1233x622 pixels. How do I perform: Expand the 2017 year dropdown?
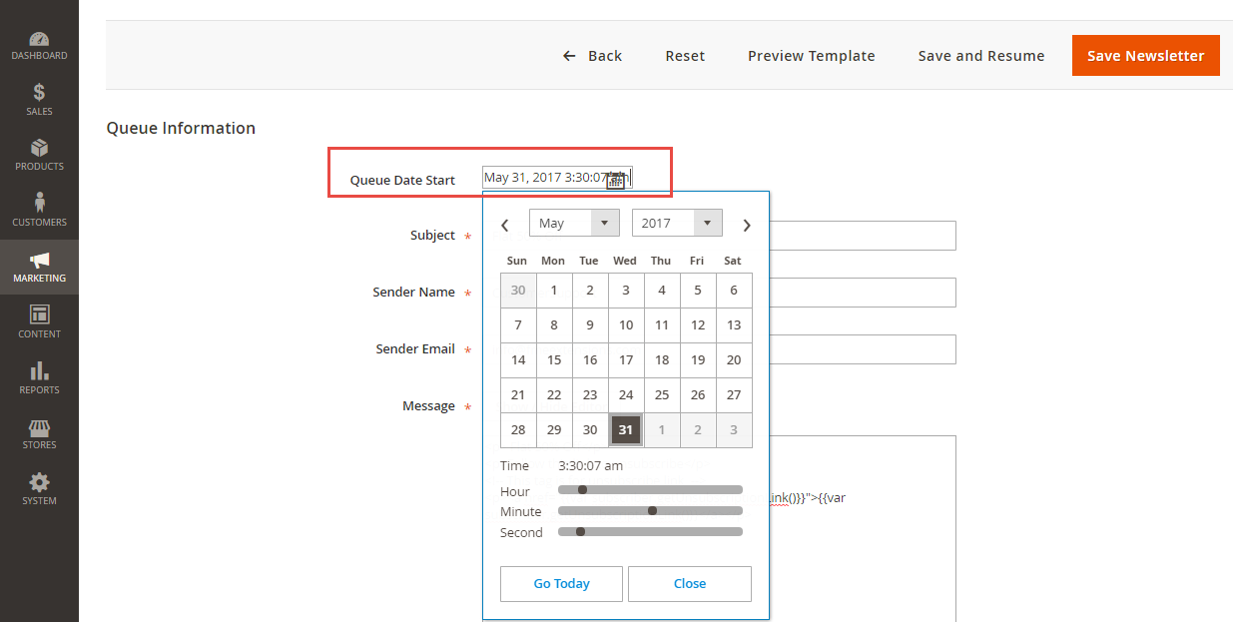pos(677,223)
